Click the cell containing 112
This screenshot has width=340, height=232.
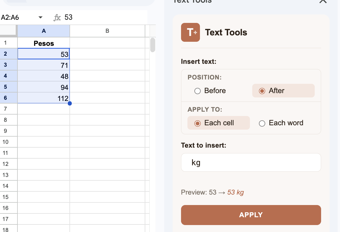[44, 98]
